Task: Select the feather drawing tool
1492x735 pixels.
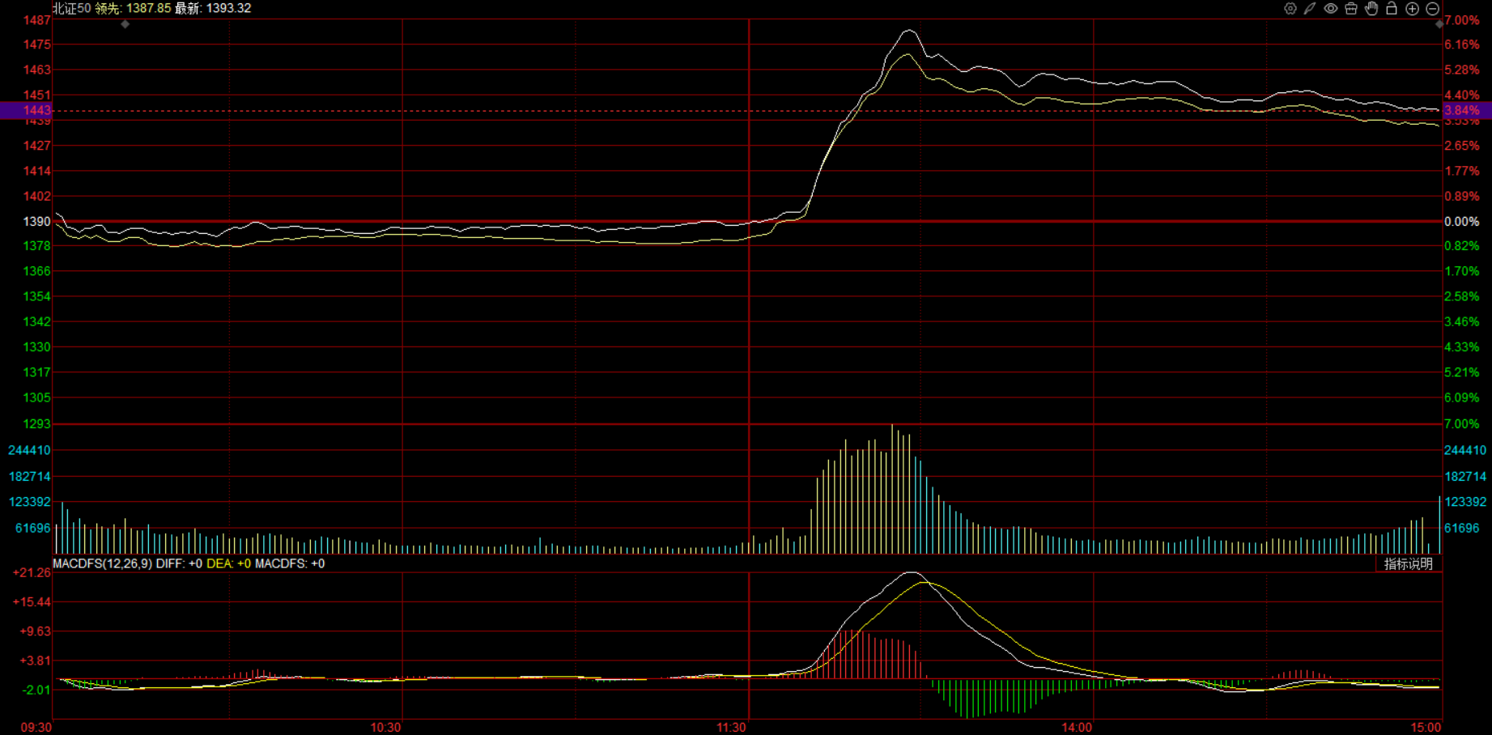Action: 1310,9
